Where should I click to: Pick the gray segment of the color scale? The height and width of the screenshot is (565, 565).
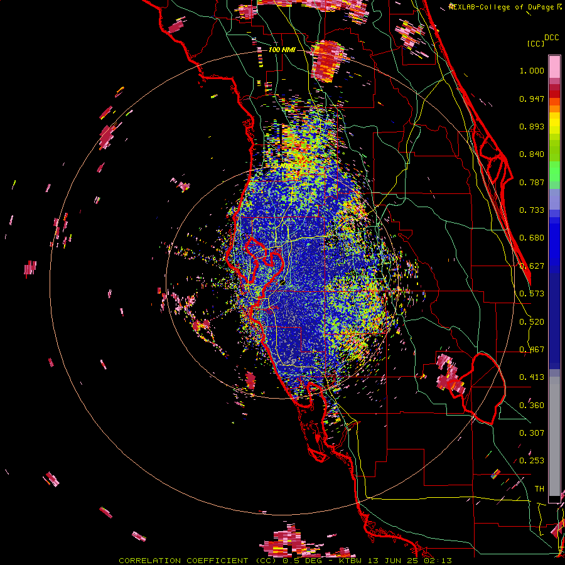(554, 436)
